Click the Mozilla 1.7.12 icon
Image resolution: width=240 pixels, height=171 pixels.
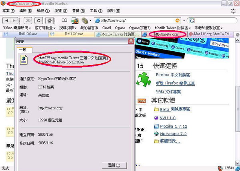pyautogui.click(x=156, y=126)
